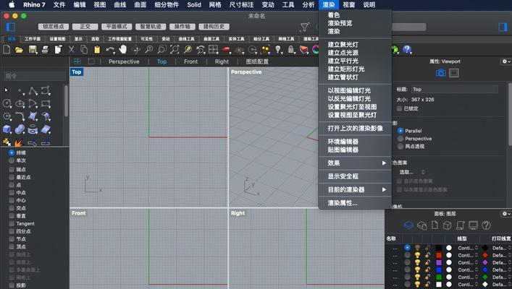
Task: Select the 持续 osnap radio button
Action: (12, 152)
